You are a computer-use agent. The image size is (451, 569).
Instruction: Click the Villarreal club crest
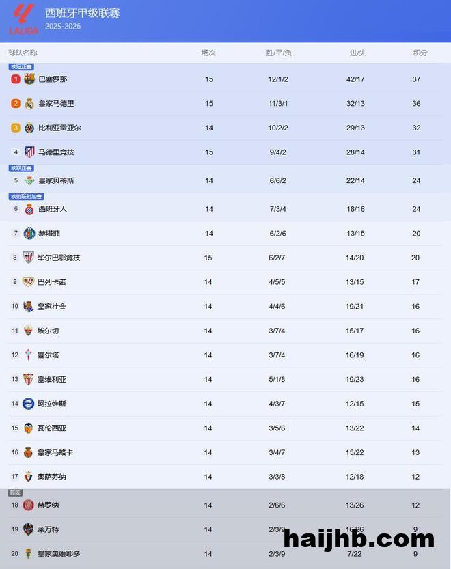coord(29,128)
